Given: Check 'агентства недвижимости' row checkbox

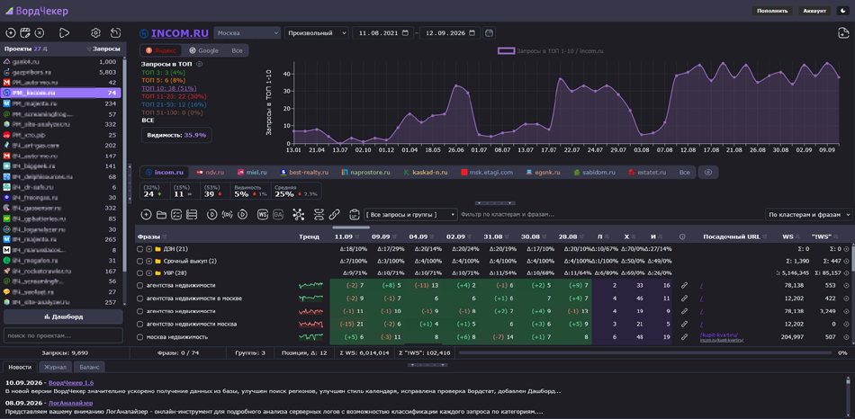Looking at the screenshot, I should coord(140,285).
